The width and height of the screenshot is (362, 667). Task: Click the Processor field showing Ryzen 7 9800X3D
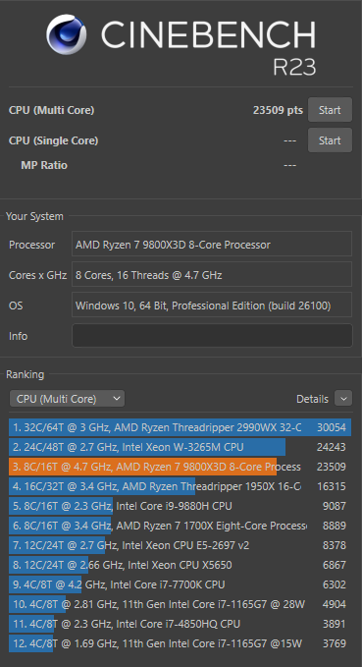tap(212, 245)
